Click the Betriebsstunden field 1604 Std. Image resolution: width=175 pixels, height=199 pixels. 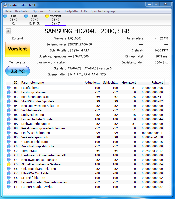(x=157, y=62)
